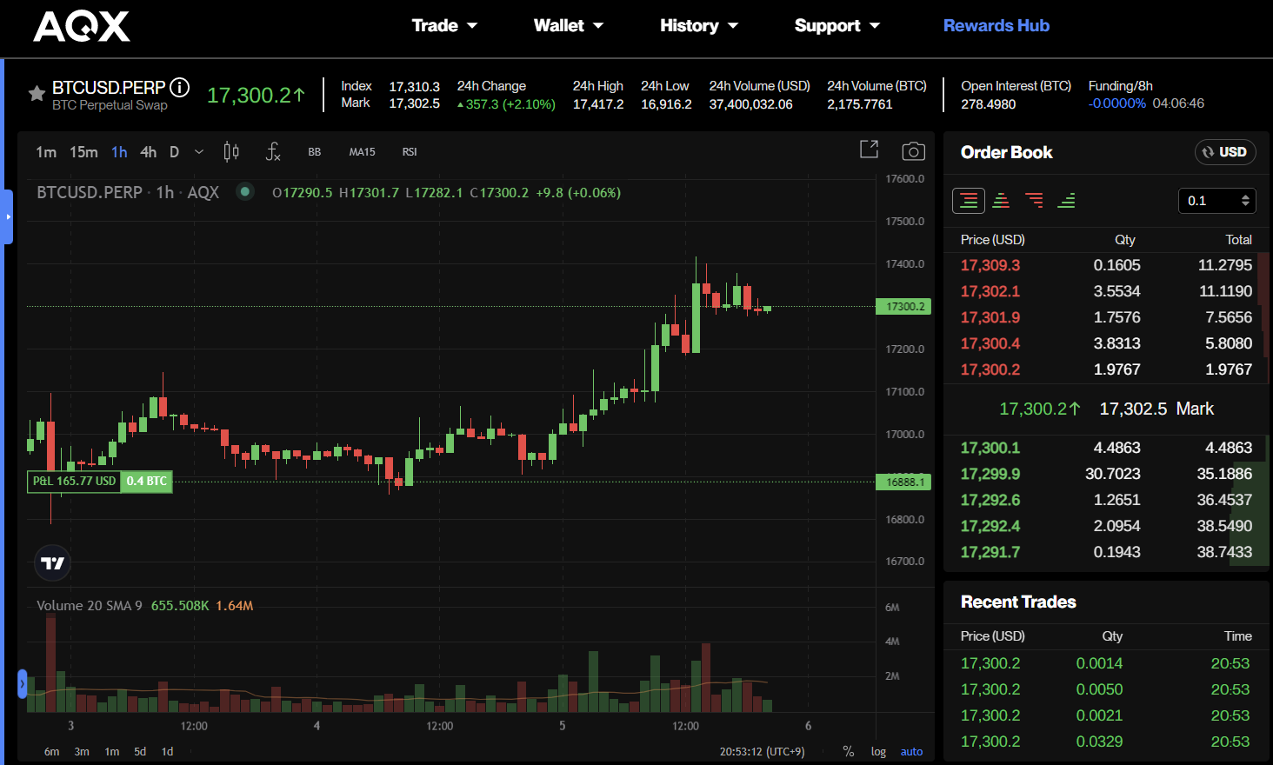Open the Trade dropdown menu
This screenshot has height=765, width=1273.
(444, 26)
